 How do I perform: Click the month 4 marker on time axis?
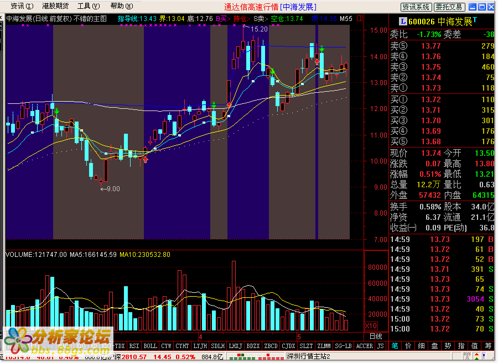click(x=200, y=336)
